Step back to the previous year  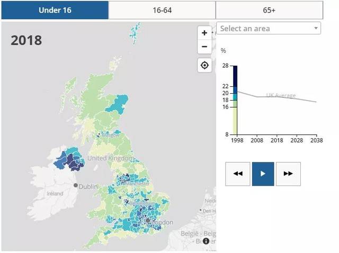237,174
